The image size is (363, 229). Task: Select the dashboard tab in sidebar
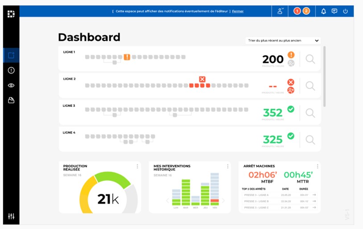11,55
